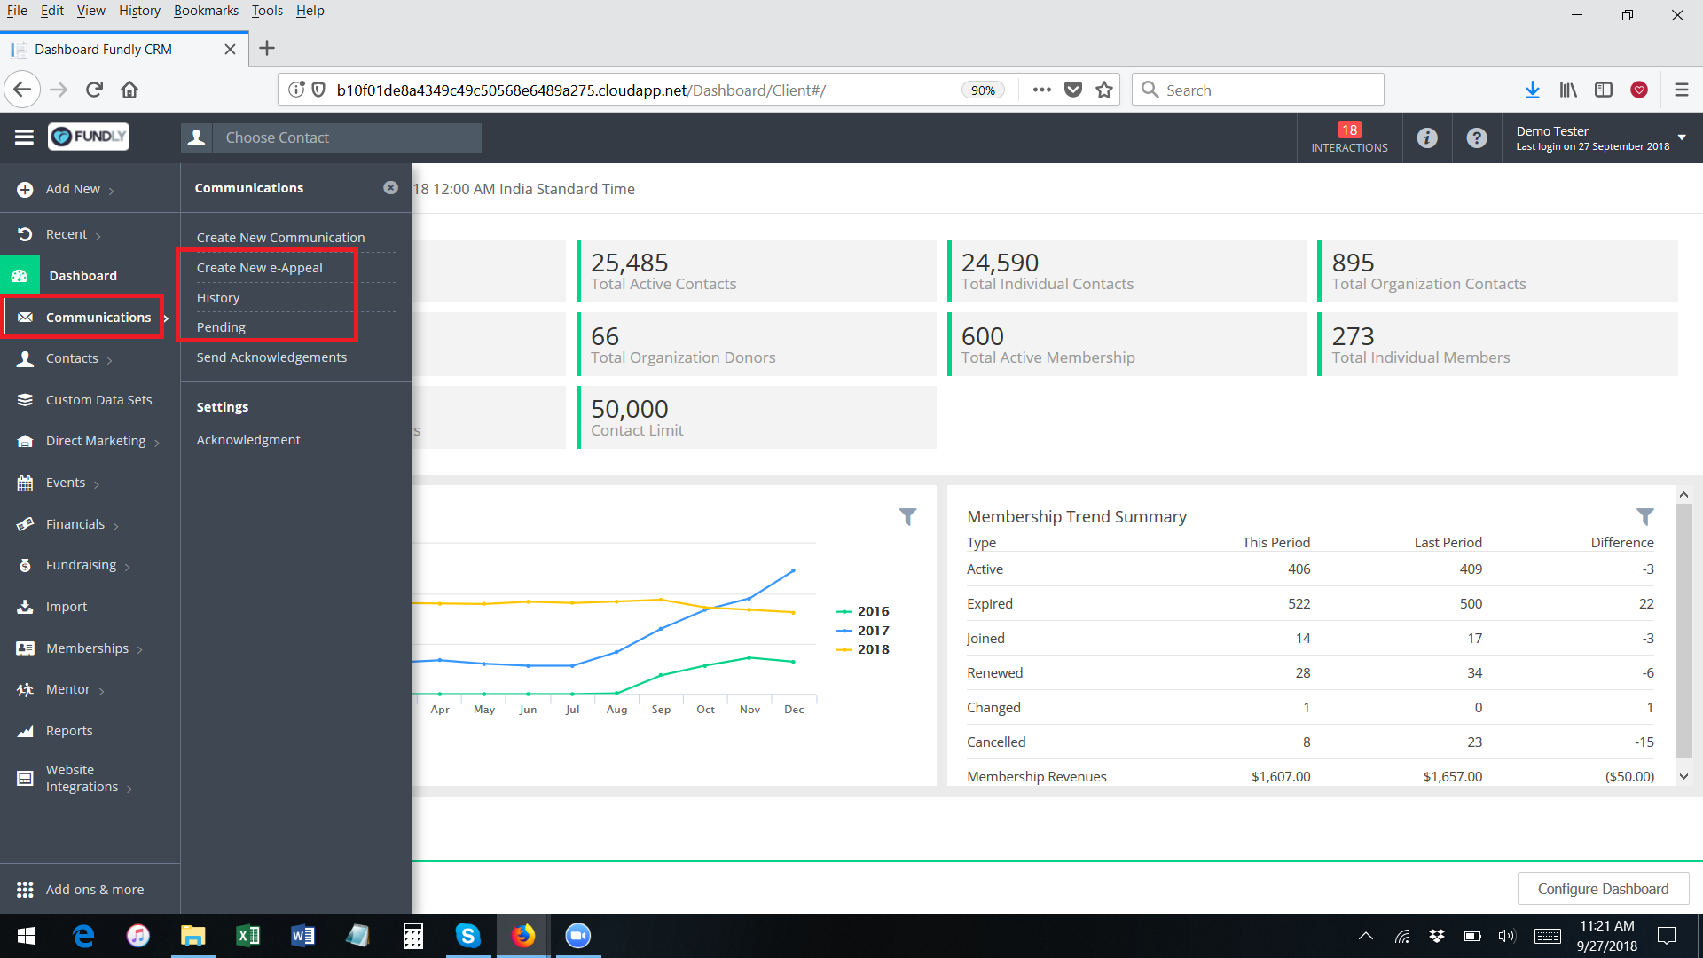Open the Acknowledgment settings link
This screenshot has height=958, width=1703.
coord(248,440)
